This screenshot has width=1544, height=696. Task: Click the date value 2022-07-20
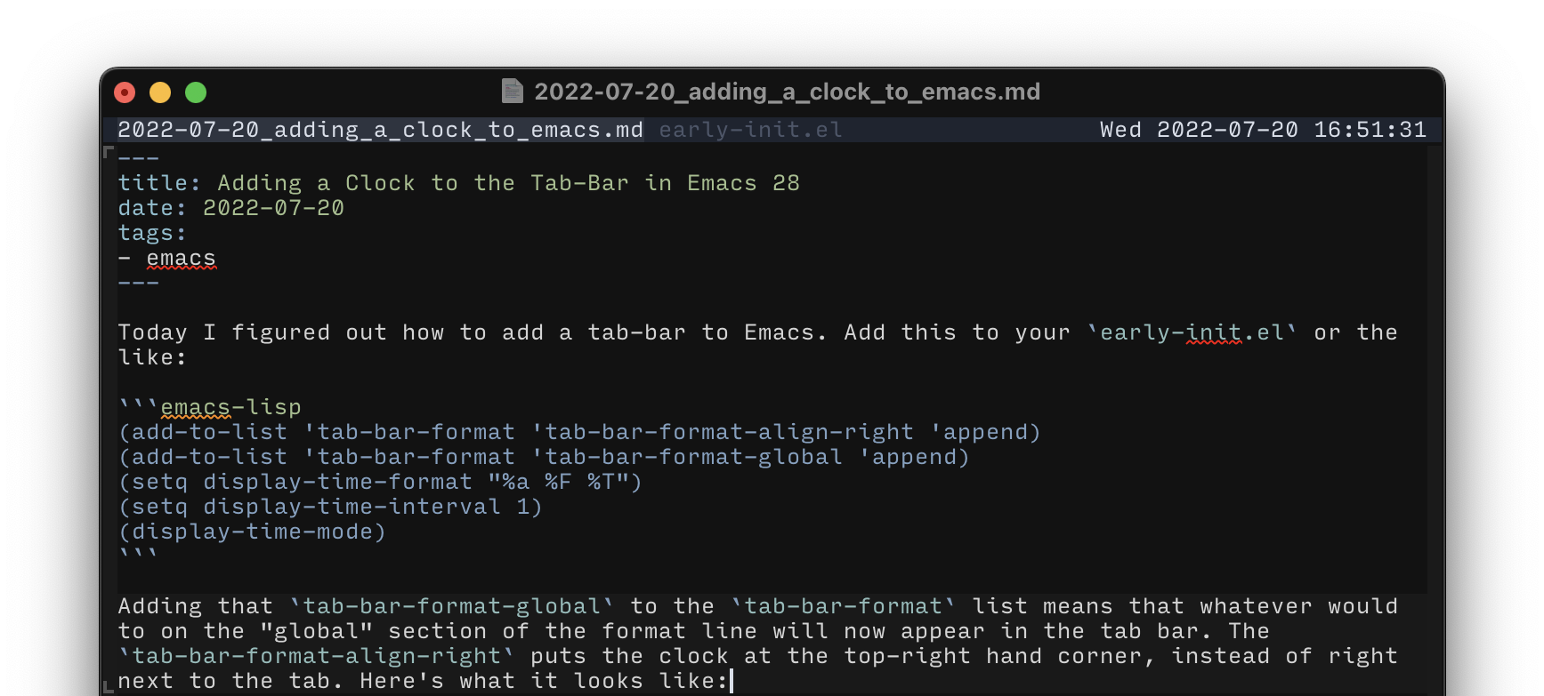tap(272, 207)
